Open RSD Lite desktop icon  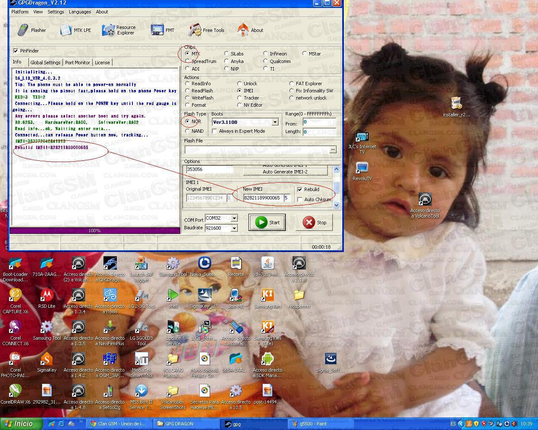pos(47,299)
